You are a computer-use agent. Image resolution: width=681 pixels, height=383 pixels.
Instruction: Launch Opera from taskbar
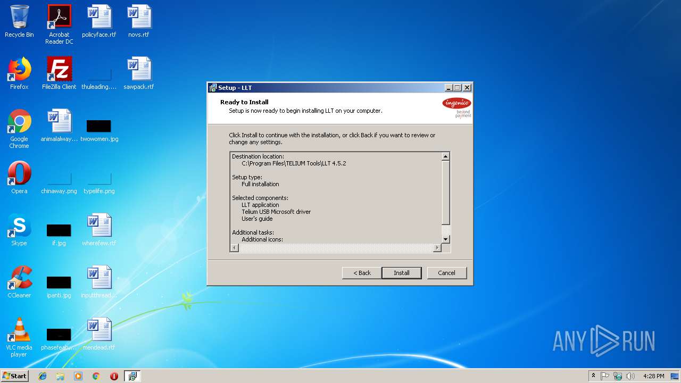tap(114, 376)
